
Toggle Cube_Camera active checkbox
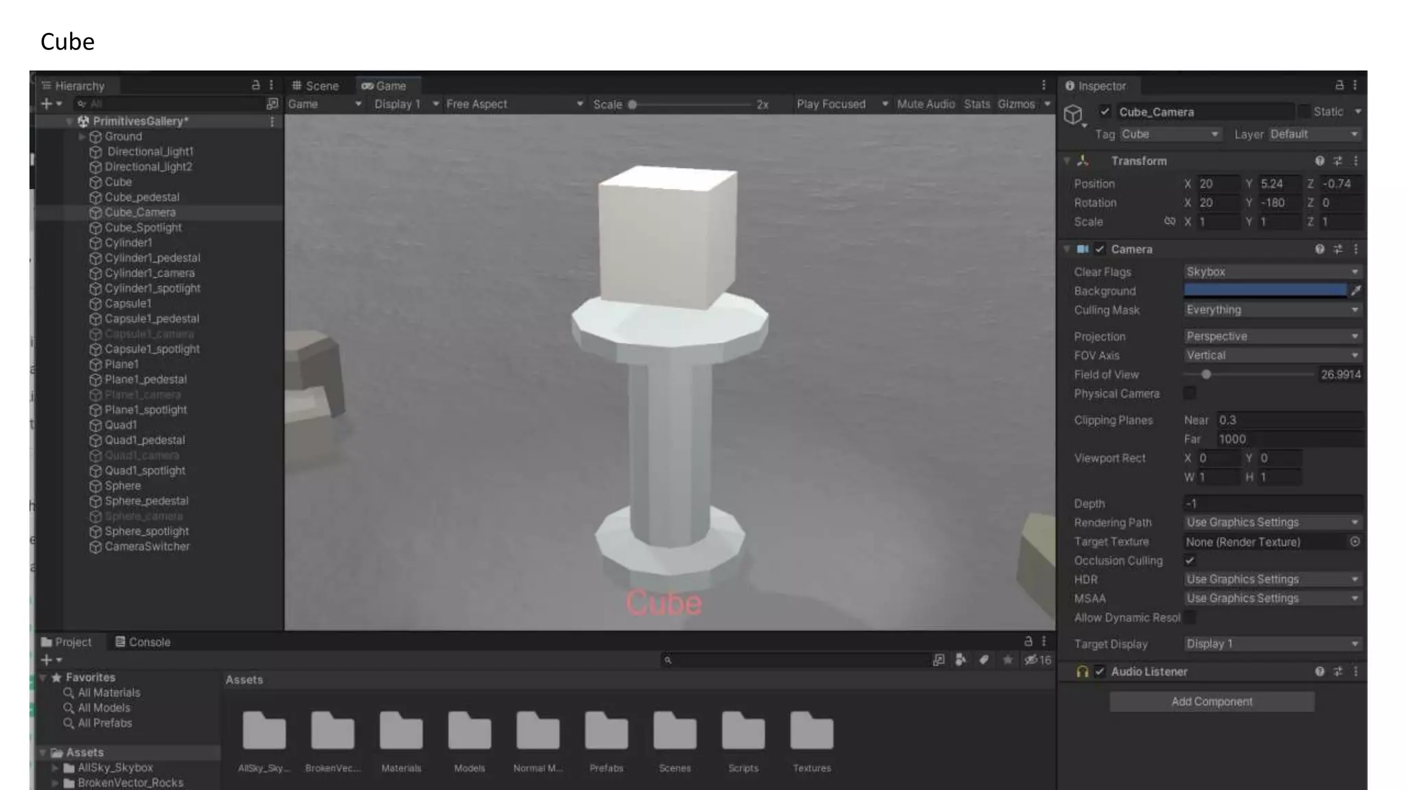click(1105, 112)
